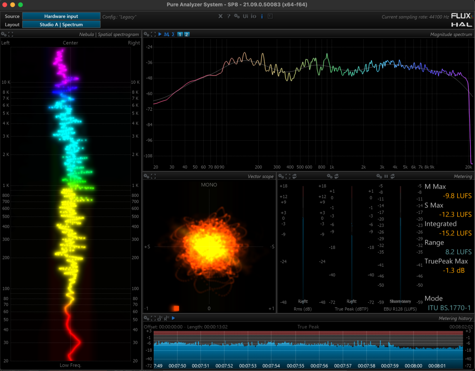Click the 1k frequency label on spectrum axis

332,167
